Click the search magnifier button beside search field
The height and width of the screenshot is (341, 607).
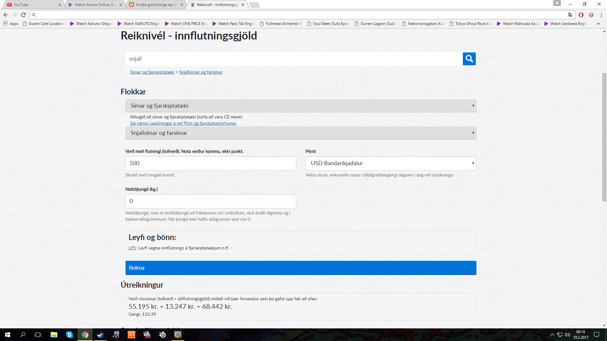[x=469, y=59]
